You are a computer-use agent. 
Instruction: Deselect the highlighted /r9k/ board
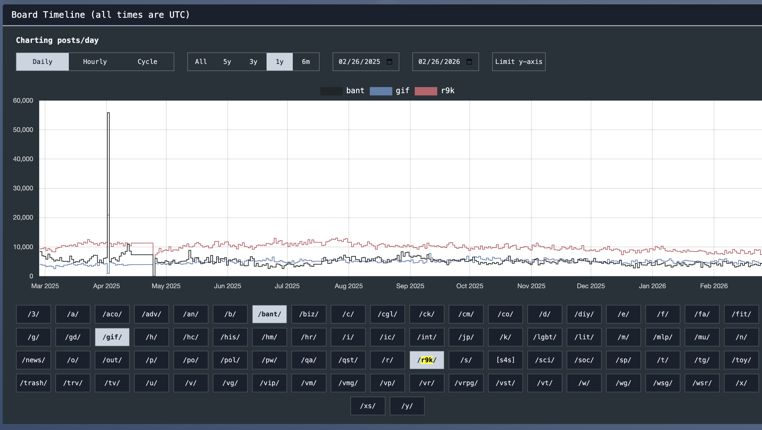(x=427, y=360)
